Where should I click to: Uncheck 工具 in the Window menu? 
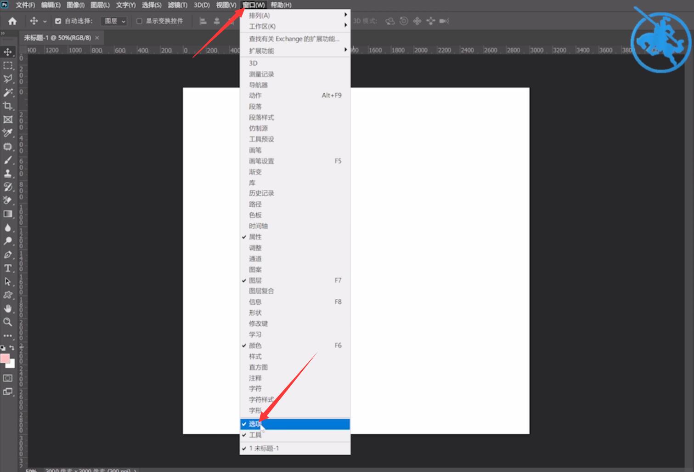[295, 435]
